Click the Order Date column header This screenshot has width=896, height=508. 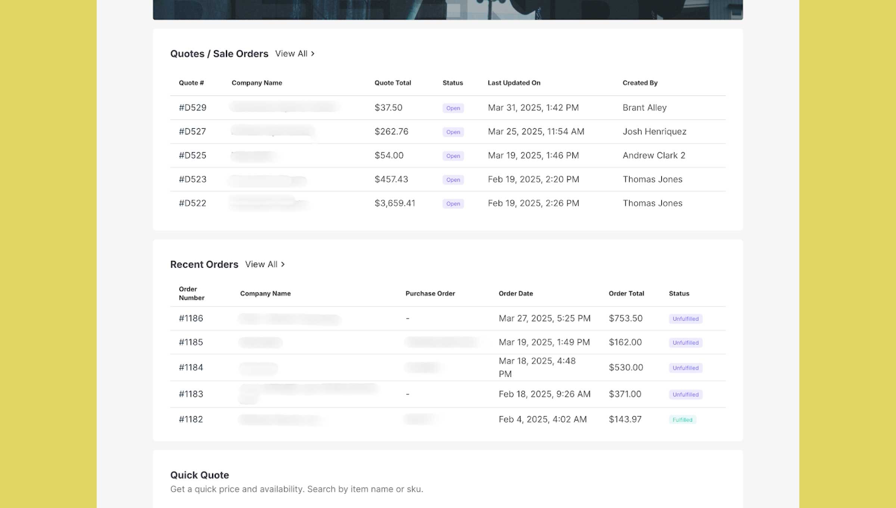point(516,294)
